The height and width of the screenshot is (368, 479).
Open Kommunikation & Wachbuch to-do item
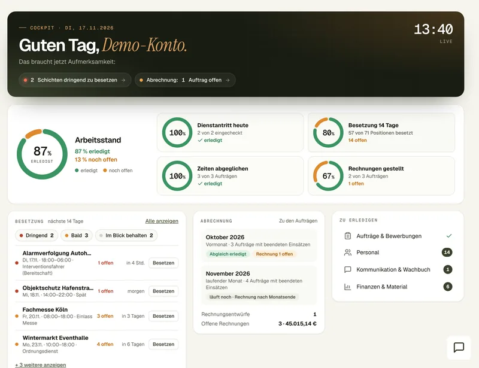click(398, 269)
